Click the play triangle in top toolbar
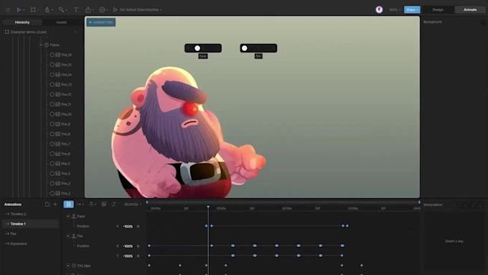This screenshot has height=275, width=488. pyautogui.click(x=115, y=9)
